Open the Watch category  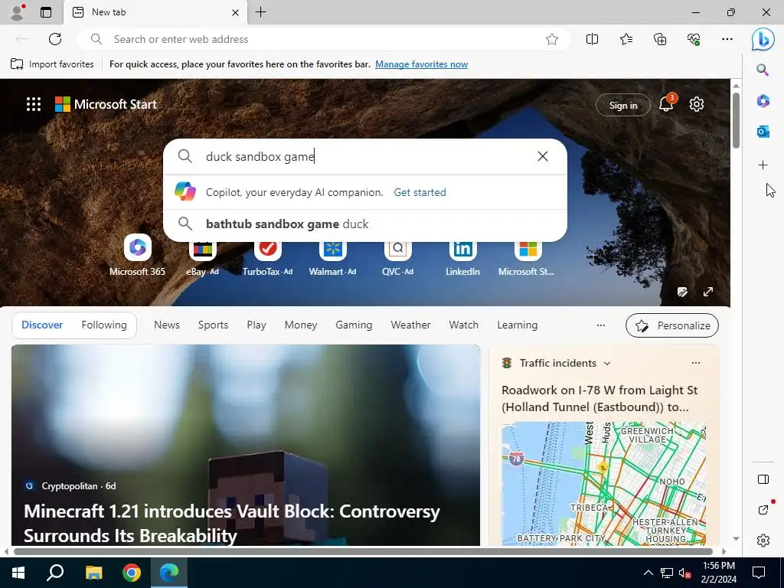[463, 325]
